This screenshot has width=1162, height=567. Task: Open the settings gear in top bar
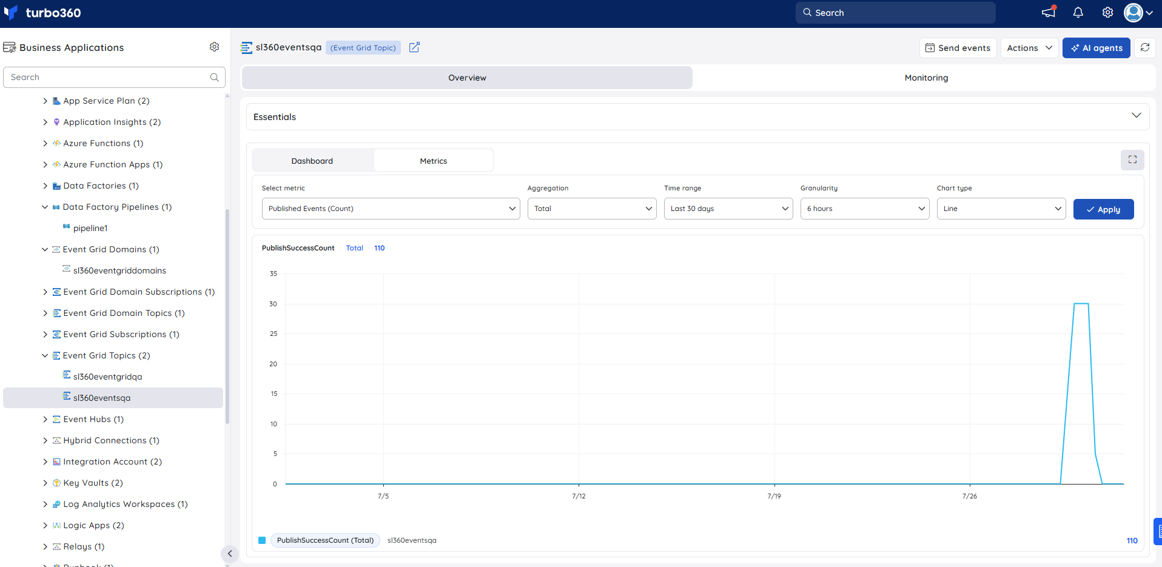click(x=1107, y=13)
